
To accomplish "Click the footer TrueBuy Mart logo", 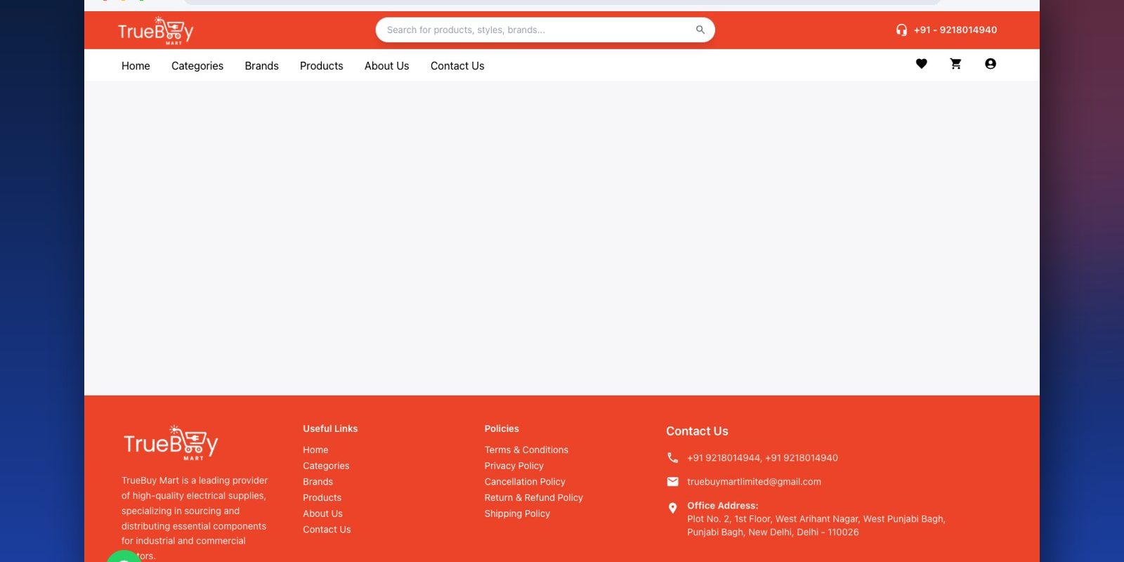I will 171,443.
